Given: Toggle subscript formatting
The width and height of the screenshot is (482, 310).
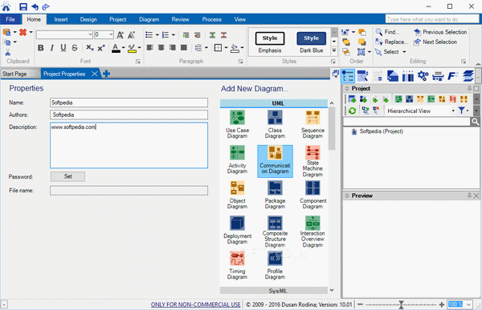Looking at the screenshot, I should pos(89,48).
